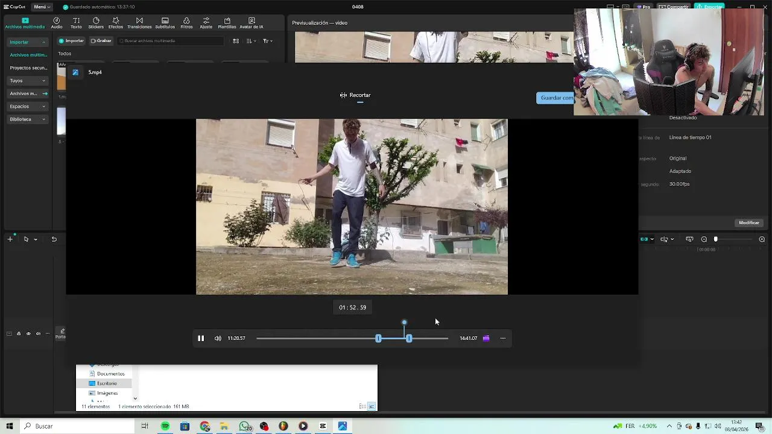772x434 pixels.
Task: Pause the video playback
Action: pyautogui.click(x=201, y=338)
